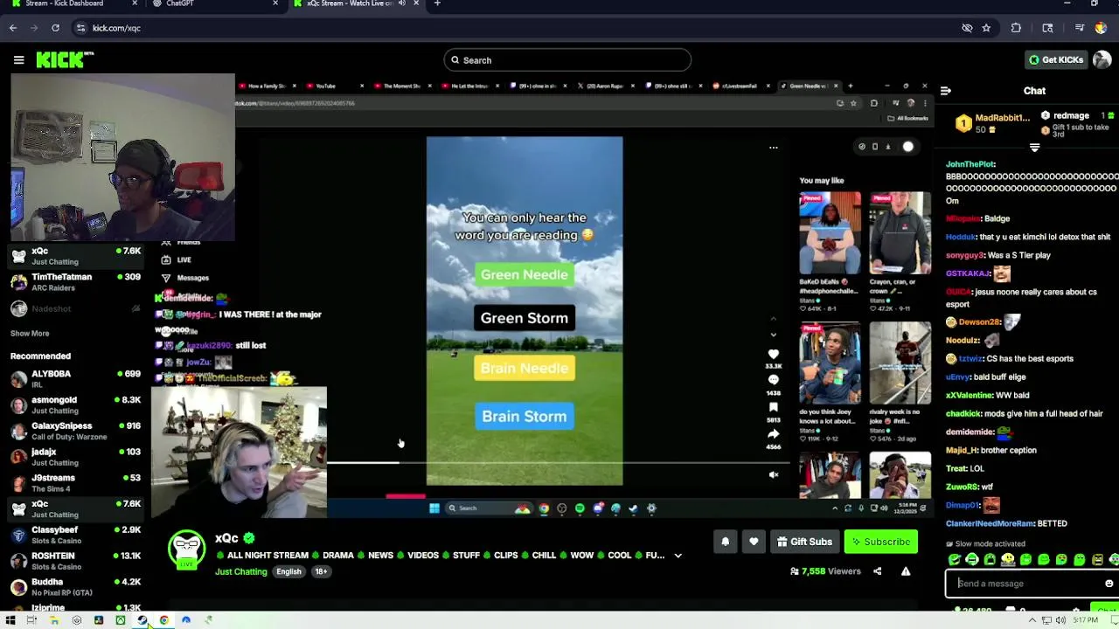Image resolution: width=1119 pixels, height=629 pixels.
Task: Share the stream via share icon
Action: point(877,571)
